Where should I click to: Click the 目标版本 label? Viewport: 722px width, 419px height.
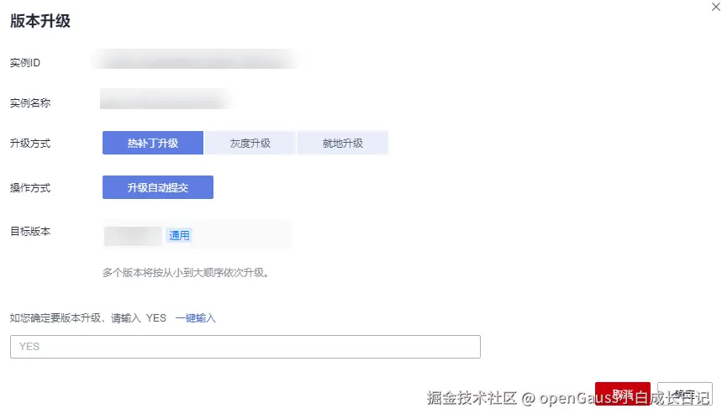click(30, 231)
